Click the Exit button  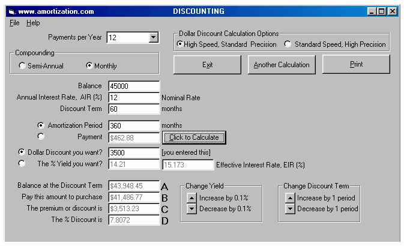tap(208, 65)
